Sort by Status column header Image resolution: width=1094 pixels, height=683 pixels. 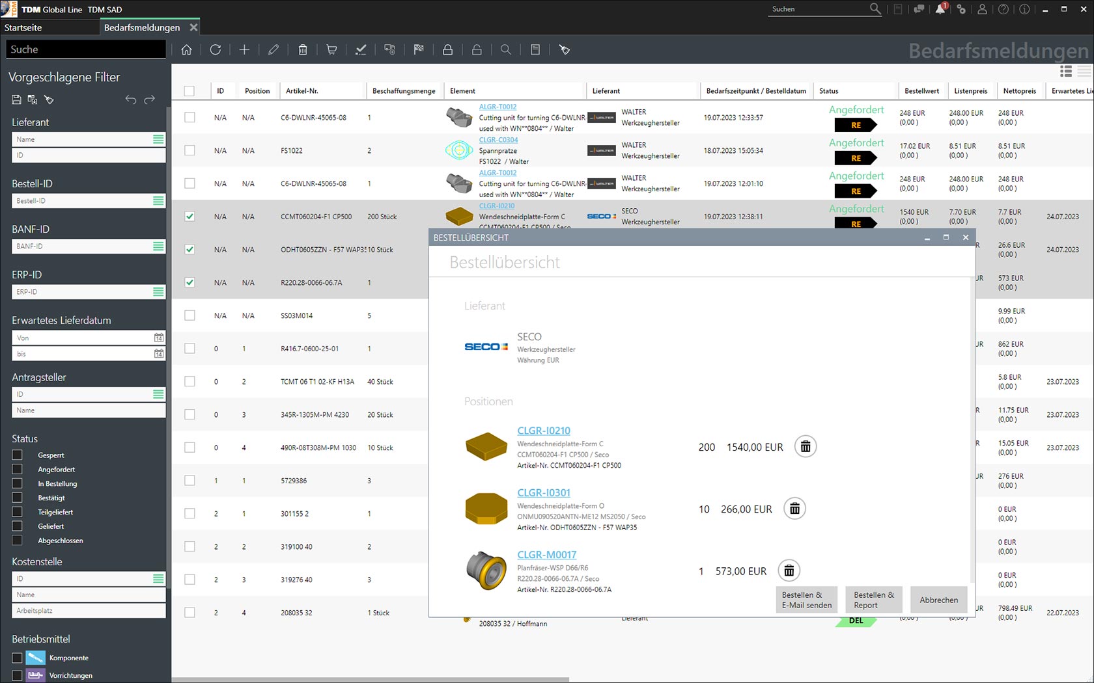(x=828, y=91)
